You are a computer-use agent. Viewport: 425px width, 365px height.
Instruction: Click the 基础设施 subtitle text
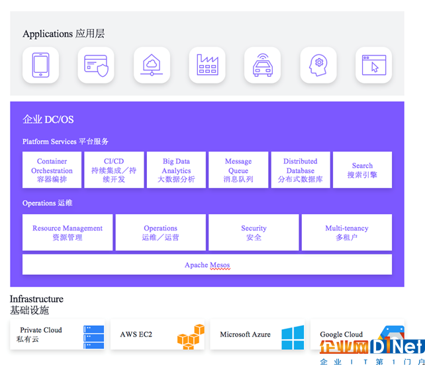point(29,310)
